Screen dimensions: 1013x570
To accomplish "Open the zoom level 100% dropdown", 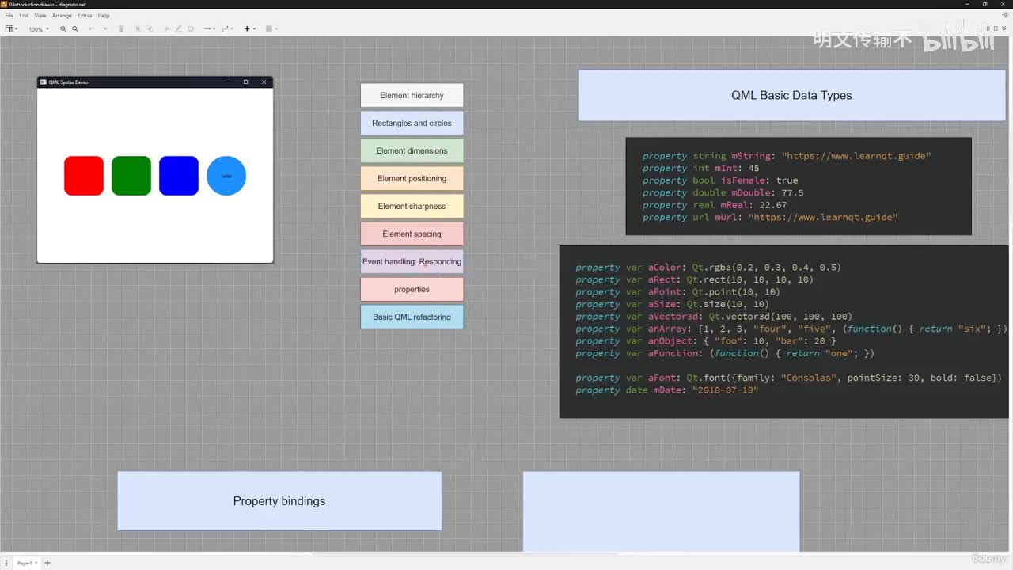I will tap(39, 29).
